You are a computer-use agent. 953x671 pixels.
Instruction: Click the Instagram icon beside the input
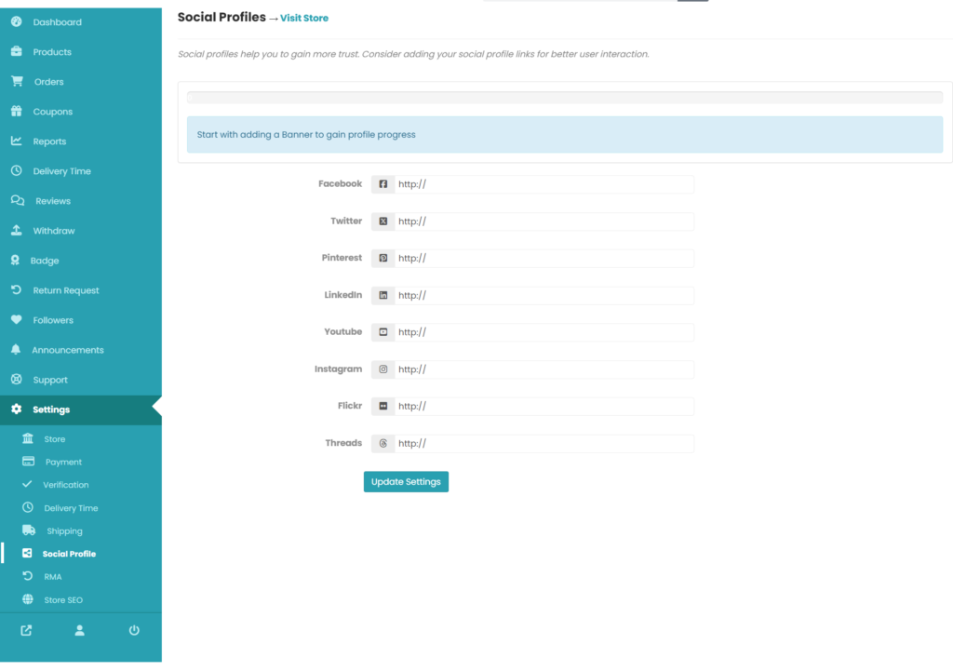[x=383, y=369]
